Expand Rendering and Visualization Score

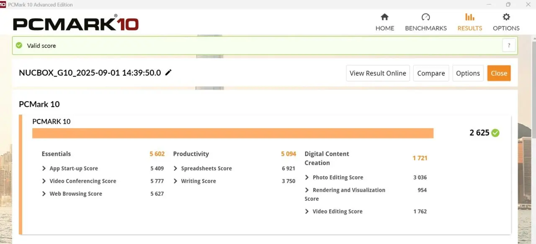[307, 190]
